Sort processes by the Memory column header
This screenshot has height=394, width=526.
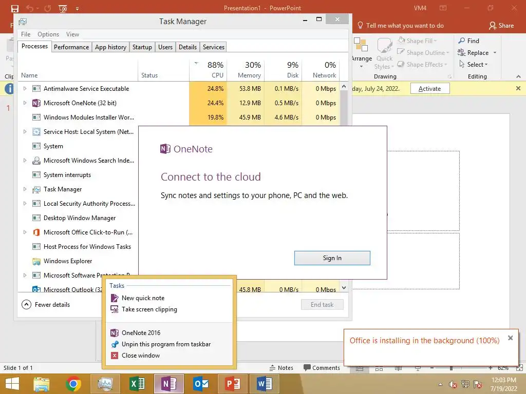[246, 70]
